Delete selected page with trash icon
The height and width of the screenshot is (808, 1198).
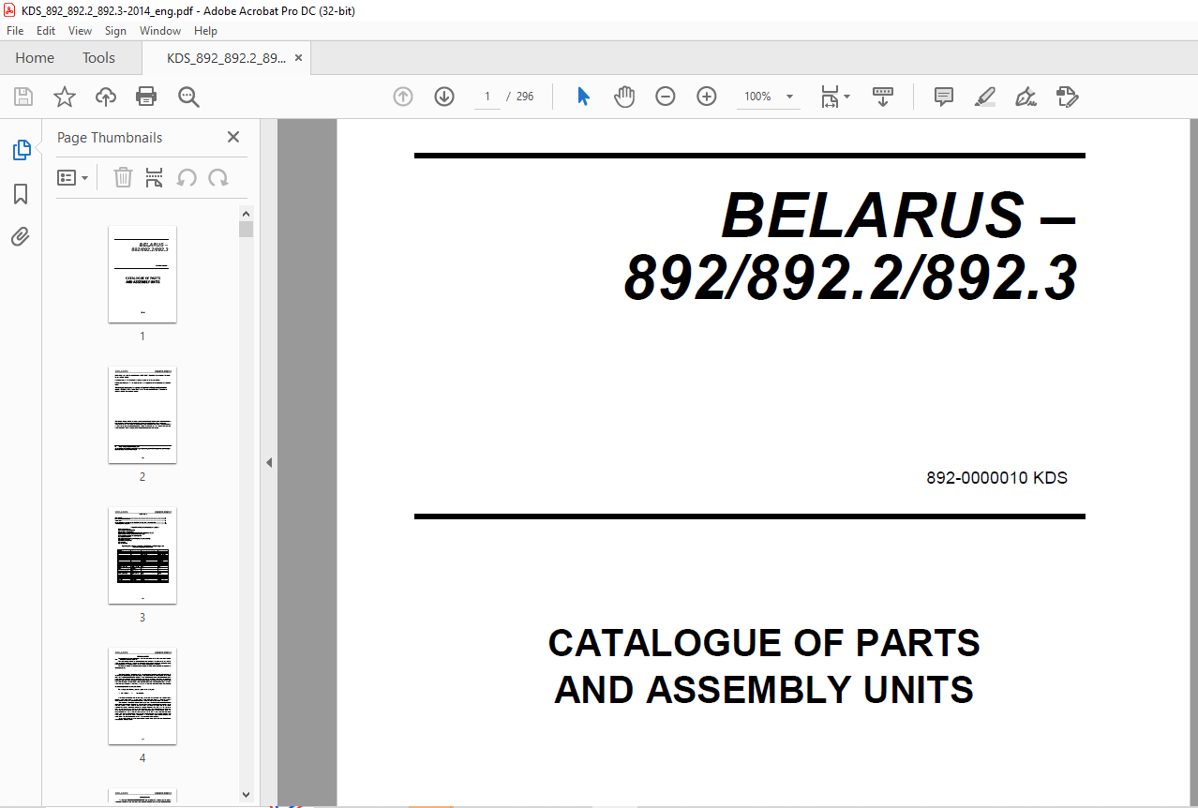(x=123, y=177)
